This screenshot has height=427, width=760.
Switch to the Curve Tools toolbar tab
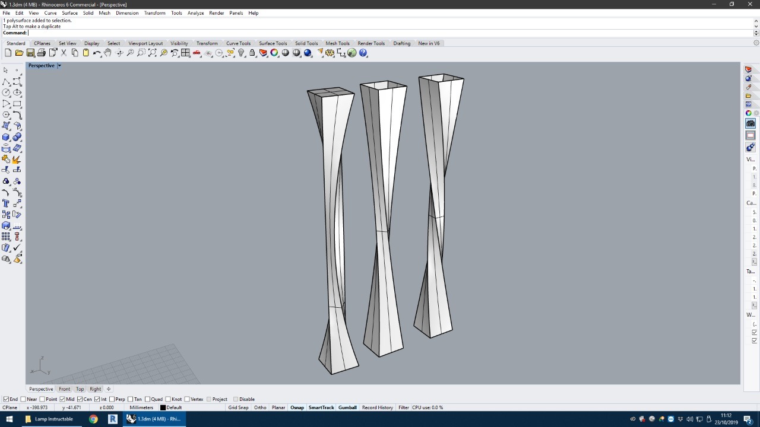(238, 43)
